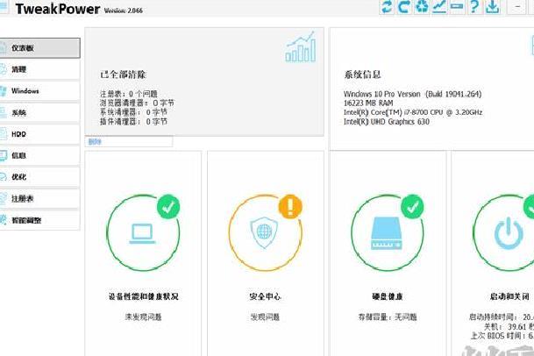534x356 pixels.
Task: Click the 已全部清除 heading
Action: pyautogui.click(x=124, y=75)
